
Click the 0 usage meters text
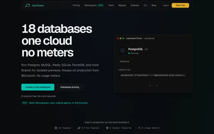point(151,128)
